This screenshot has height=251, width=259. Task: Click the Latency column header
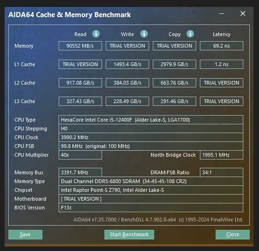tap(222, 34)
